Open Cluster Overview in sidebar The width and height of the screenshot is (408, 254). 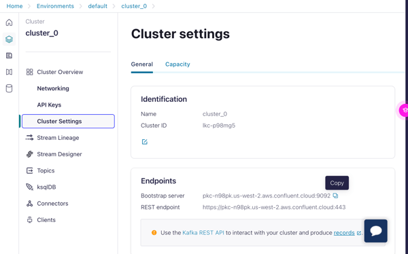pyautogui.click(x=60, y=72)
